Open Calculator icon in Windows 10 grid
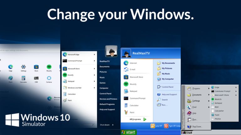The image size is (241, 135). pos(23,78)
